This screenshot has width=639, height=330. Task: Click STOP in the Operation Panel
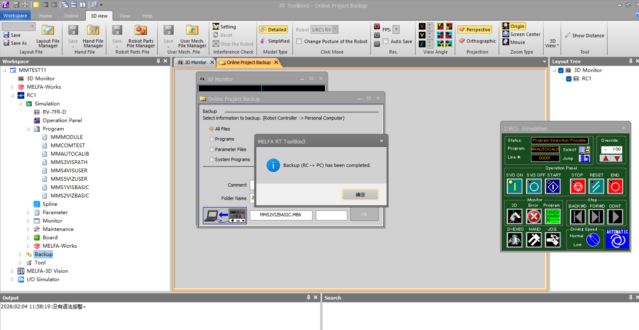pos(577,186)
